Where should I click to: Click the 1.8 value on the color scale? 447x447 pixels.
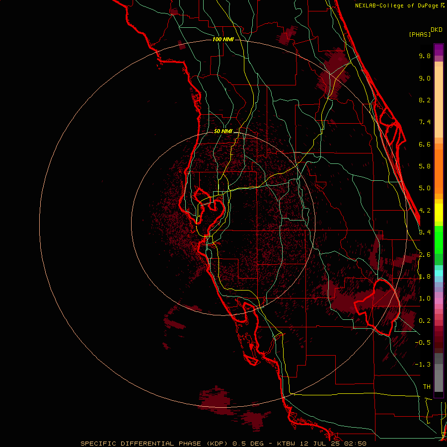point(425,277)
